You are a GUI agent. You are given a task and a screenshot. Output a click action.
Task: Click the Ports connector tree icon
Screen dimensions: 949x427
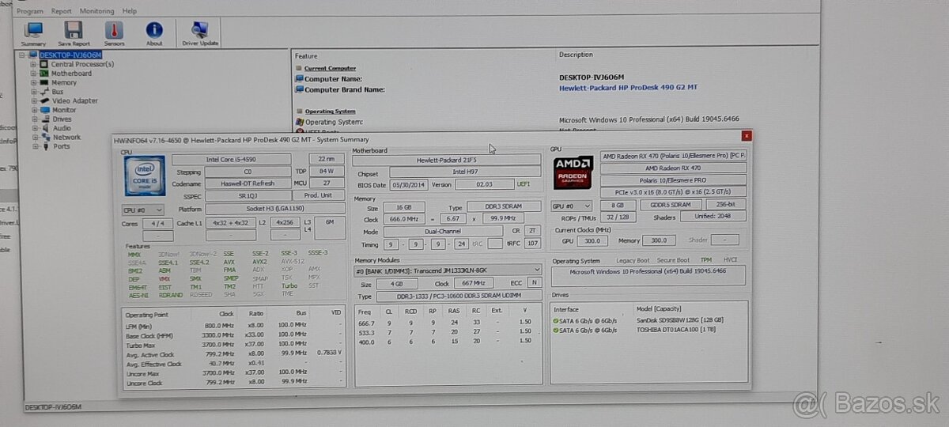tap(45, 146)
